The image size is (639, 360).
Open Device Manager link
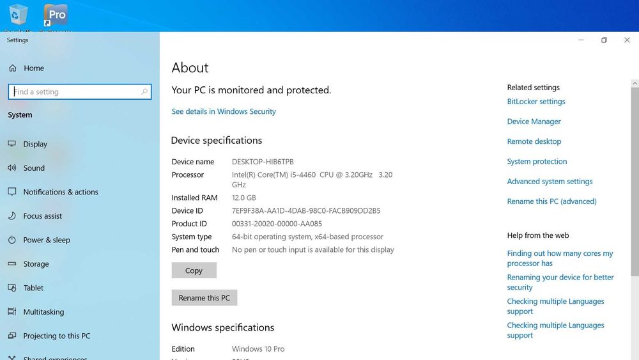pyautogui.click(x=534, y=121)
